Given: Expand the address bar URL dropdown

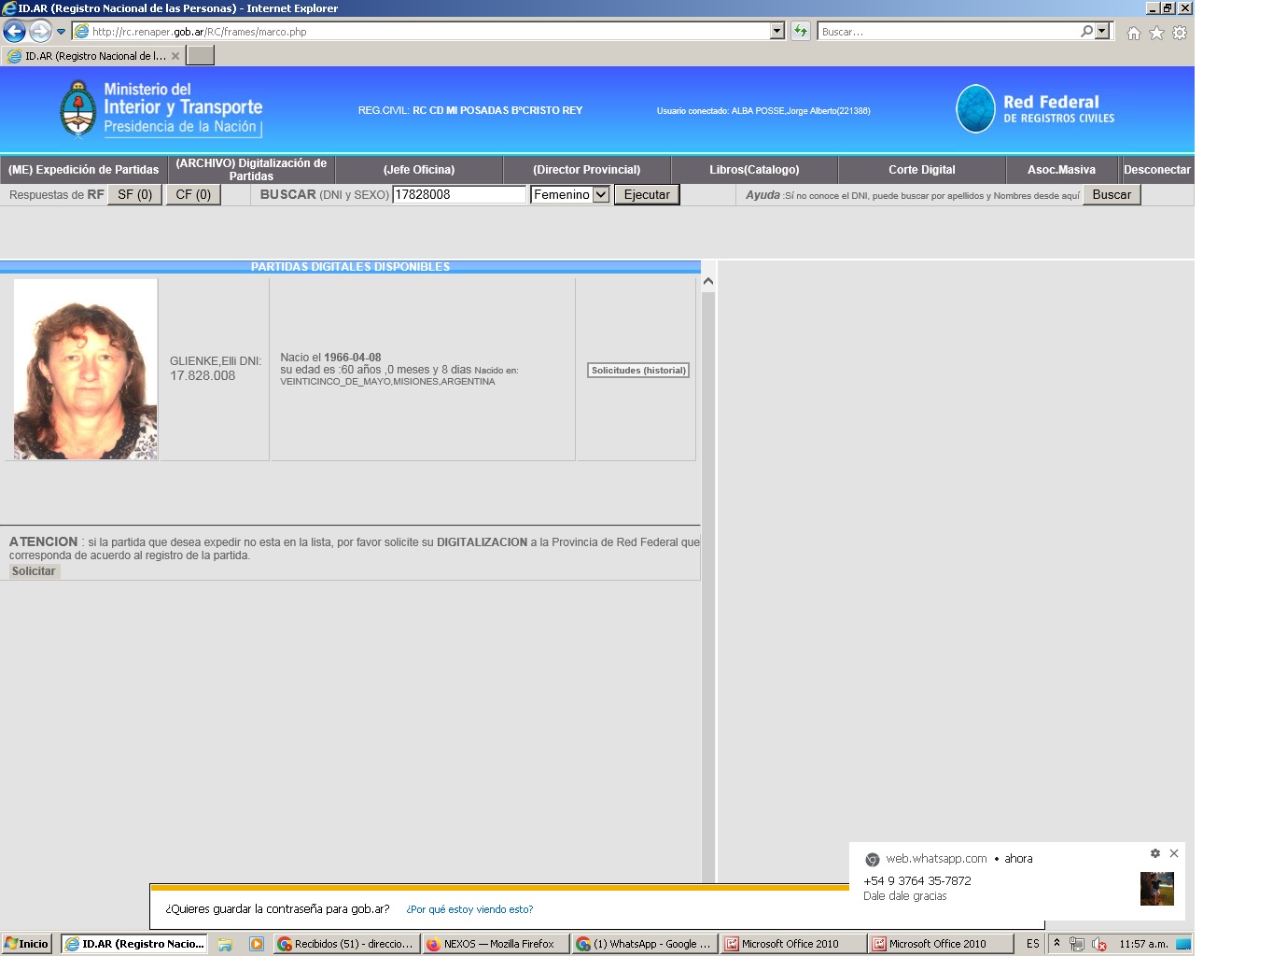Looking at the screenshot, I should tap(777, 32).
